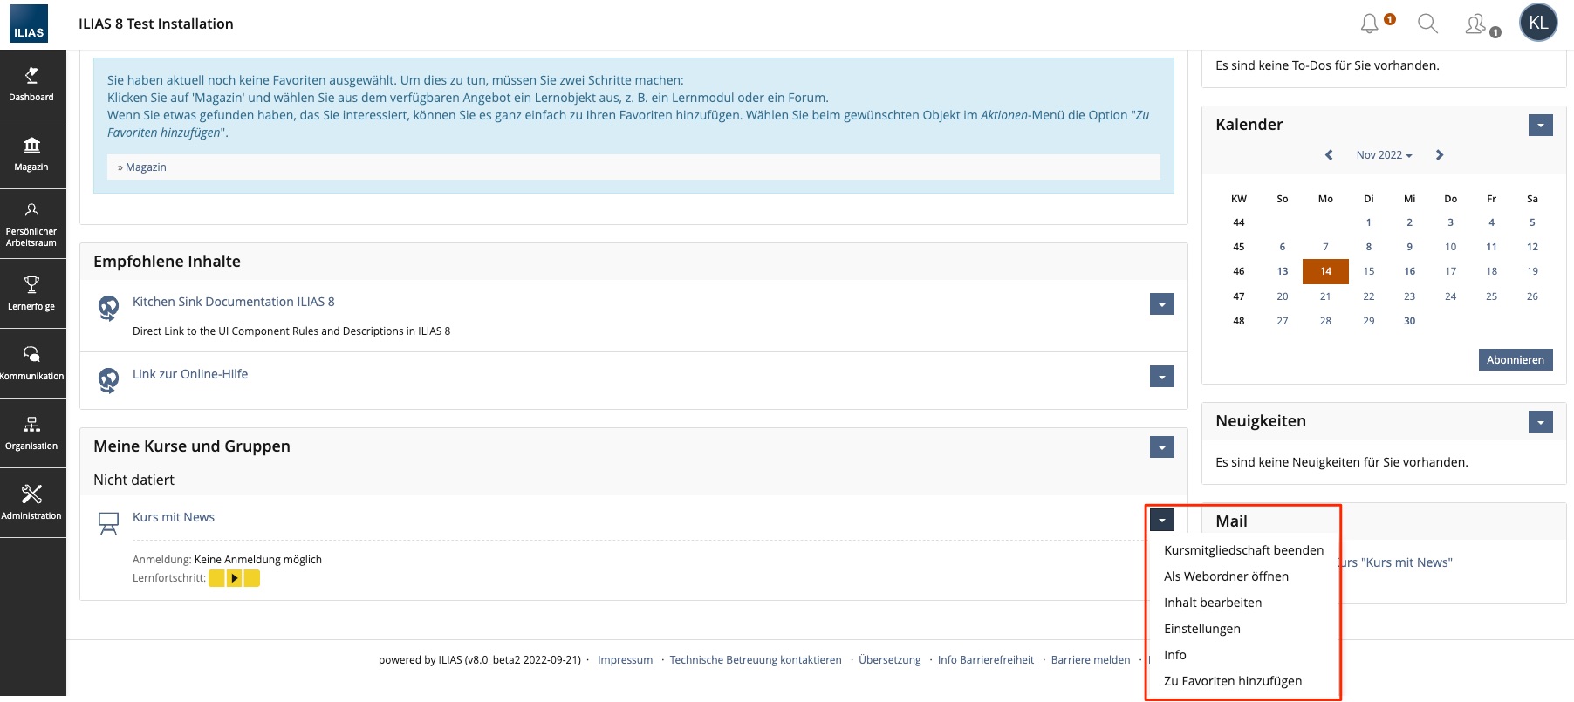Screen dimensions: 1574x702
Task: Click the Abonnieren button
Action: 1515,360
